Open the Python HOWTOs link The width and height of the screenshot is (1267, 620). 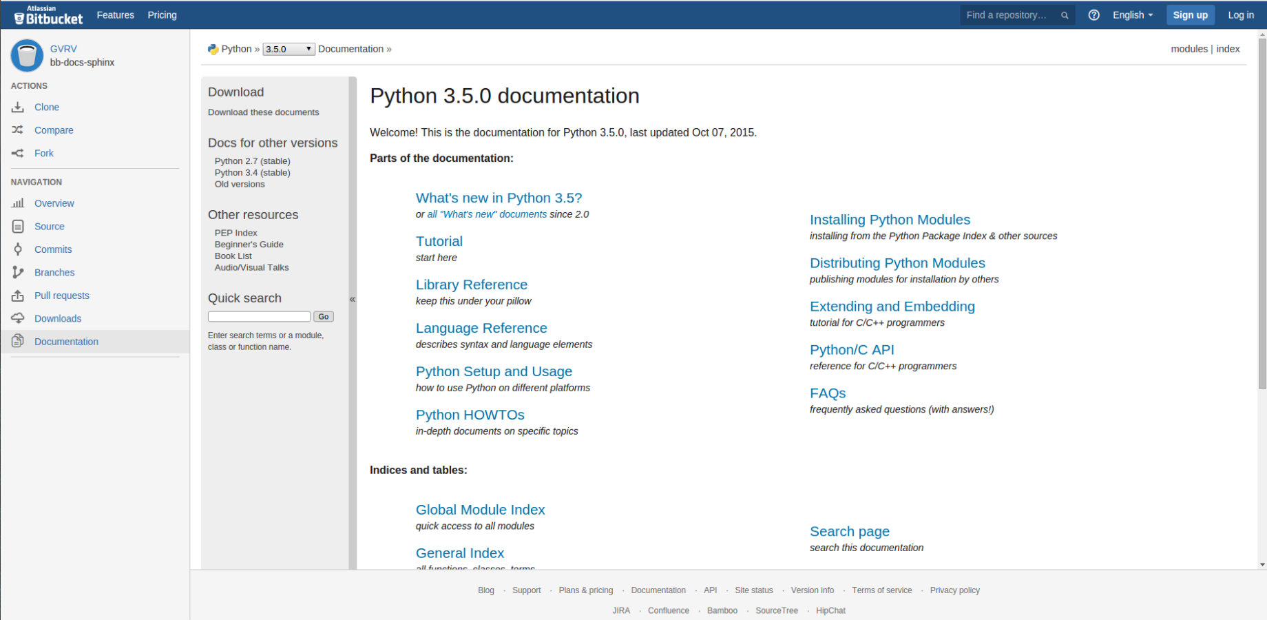click(470, 415)
